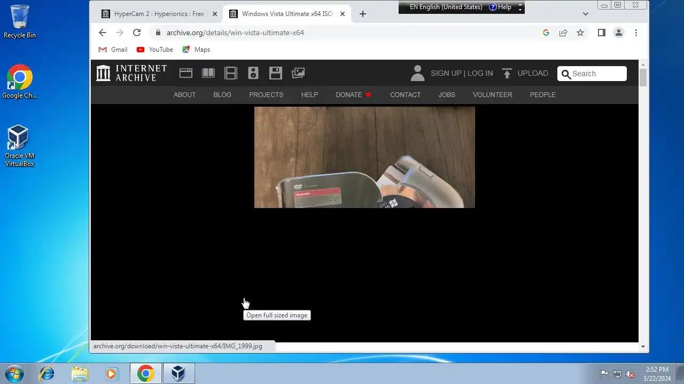Open the Chrome profile icon
Viewport: 684px width, 384px height.
[619, 33]
